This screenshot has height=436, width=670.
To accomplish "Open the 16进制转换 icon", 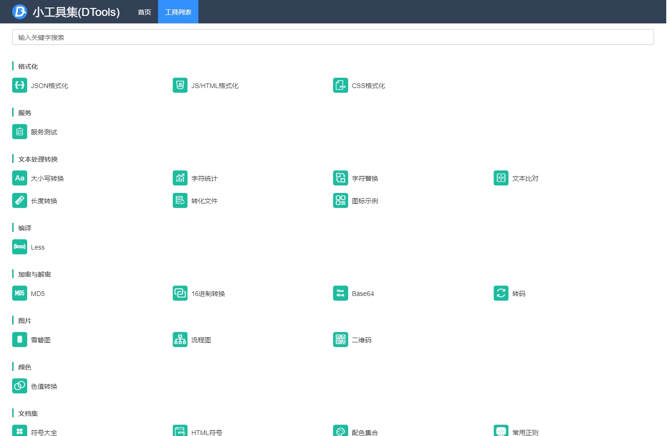I will tap(180, 293).
